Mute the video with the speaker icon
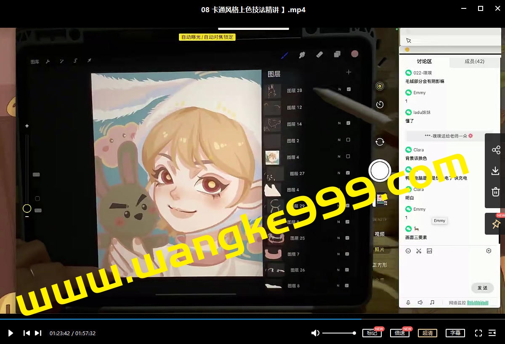505x344 pixels. (x=315, y=333)
